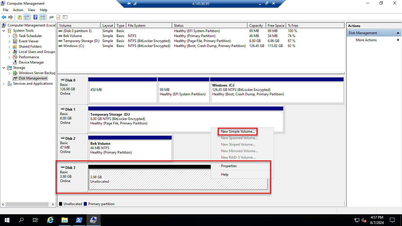Choose Help from the context menu

tap(225, 175)
